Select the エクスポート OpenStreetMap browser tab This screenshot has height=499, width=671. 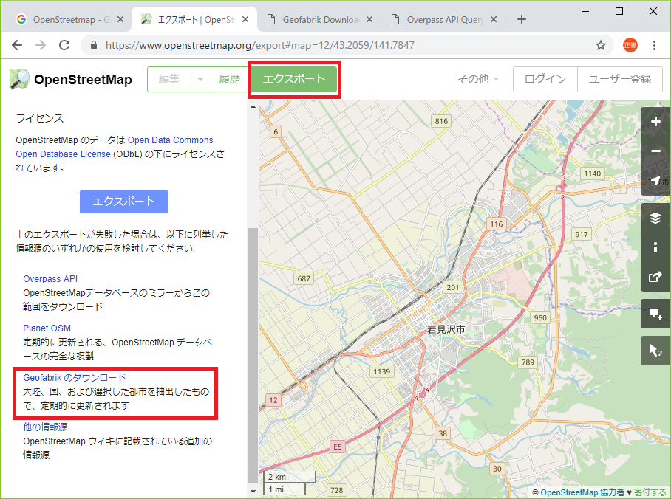pyautogui.click(x=194, y=19)
